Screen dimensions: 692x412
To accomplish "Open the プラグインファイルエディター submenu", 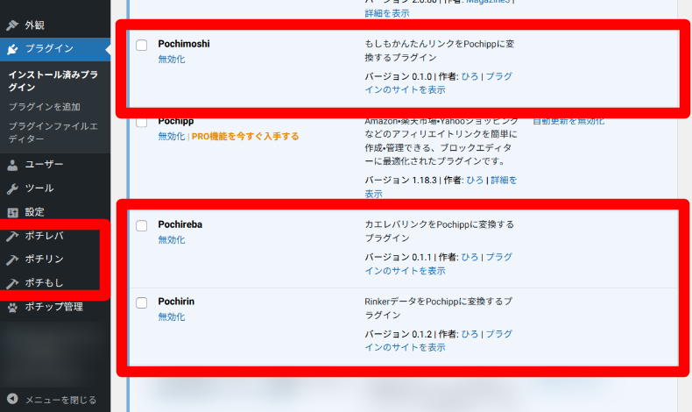I will [x=53, y=132].
